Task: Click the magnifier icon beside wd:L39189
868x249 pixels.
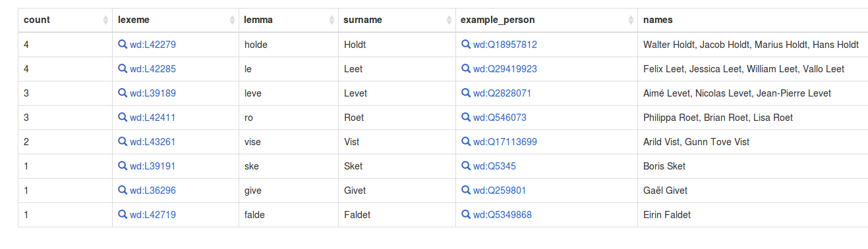Action: (122, 93)
